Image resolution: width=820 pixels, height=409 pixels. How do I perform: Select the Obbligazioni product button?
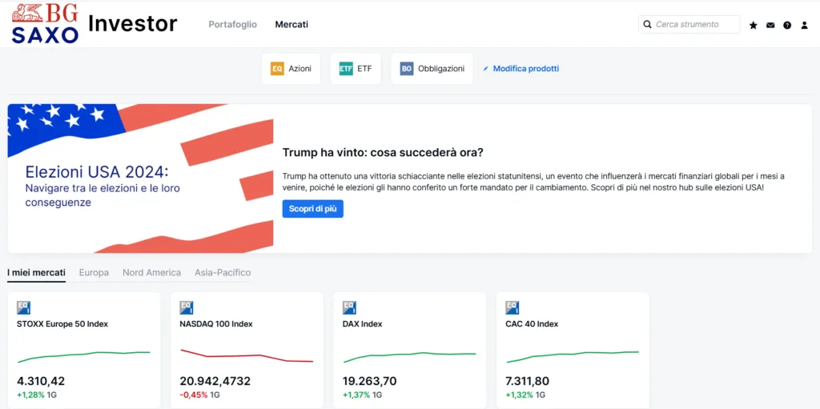click(x=432, y=69)
